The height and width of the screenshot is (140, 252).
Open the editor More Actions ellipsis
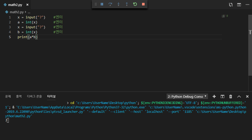point(247,5)
